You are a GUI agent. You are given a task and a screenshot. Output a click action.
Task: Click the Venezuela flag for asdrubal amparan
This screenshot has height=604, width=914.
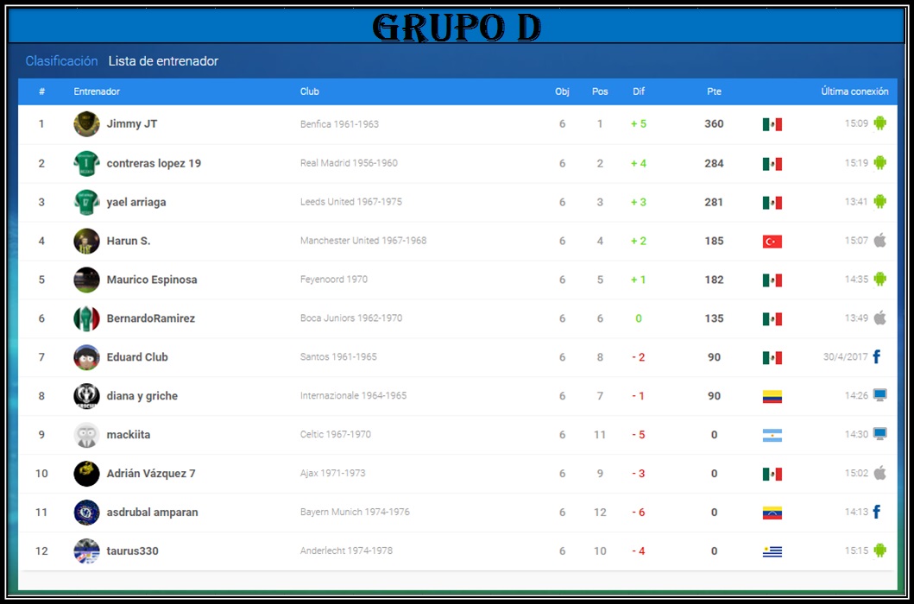tap(772, 513)
